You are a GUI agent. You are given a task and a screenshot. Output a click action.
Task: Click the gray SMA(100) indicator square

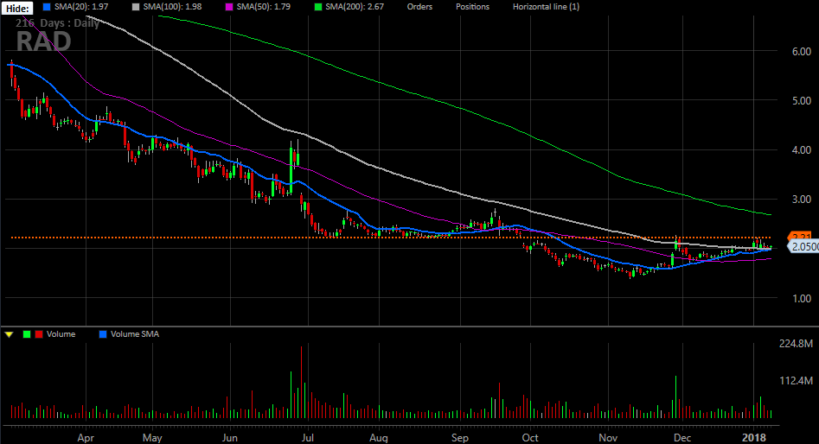(127, 7)
